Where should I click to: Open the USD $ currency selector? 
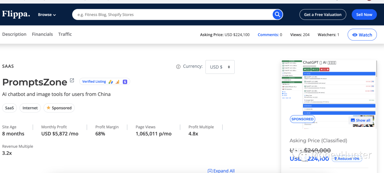coord(220,67)
